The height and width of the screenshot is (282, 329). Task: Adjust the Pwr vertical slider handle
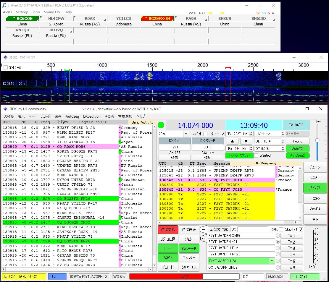click(317, 140)
